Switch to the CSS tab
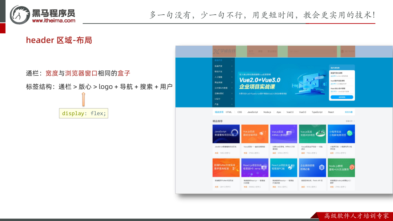This screenshot has width=393, height=221. pyautogui.click(x=239, y=112)
